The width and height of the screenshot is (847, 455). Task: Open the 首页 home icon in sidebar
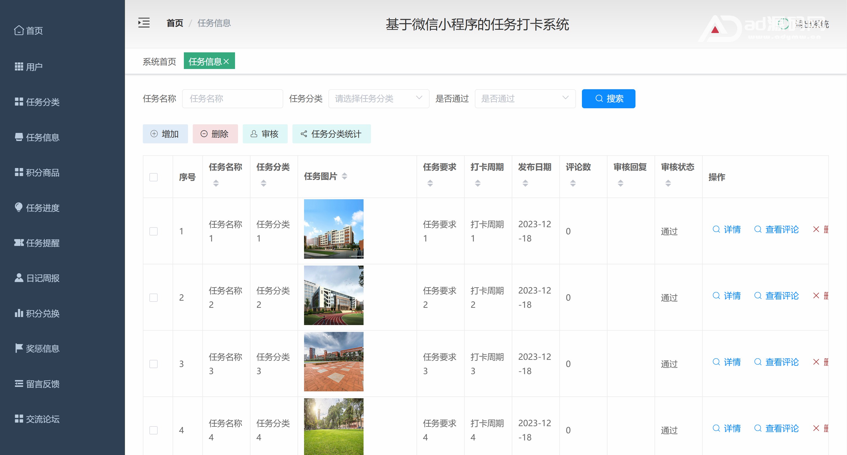point(19,30)
